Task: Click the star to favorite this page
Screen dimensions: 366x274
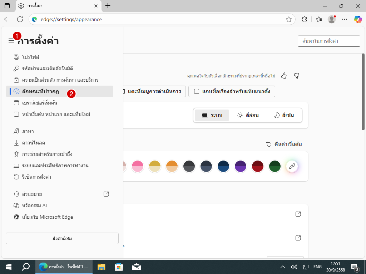Action: 289,19
